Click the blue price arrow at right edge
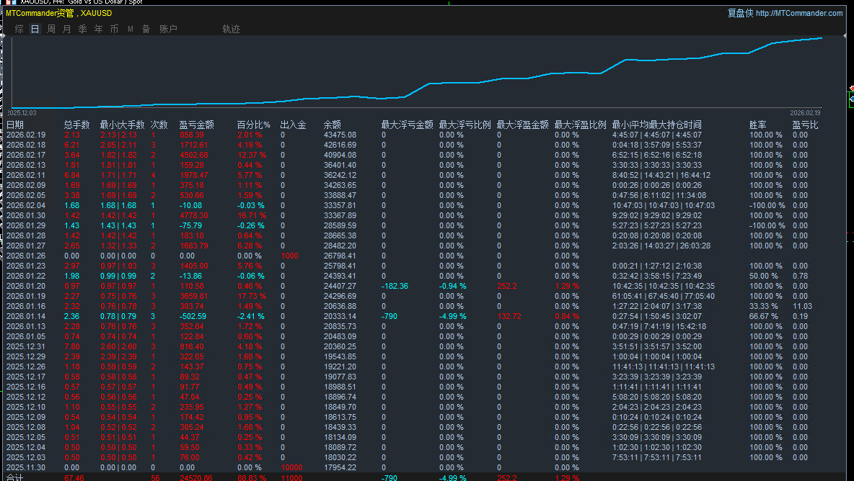The width and height of the screenshot is (854, 481). 851,99
